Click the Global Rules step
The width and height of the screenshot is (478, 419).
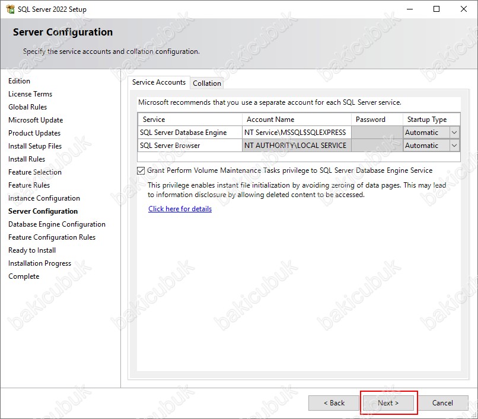[27, 107]
